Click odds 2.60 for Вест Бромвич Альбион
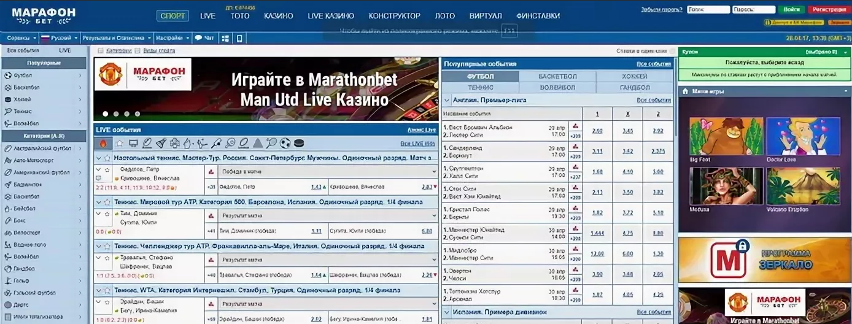Screen dimensions: 852x324 (x=597, y=131)
